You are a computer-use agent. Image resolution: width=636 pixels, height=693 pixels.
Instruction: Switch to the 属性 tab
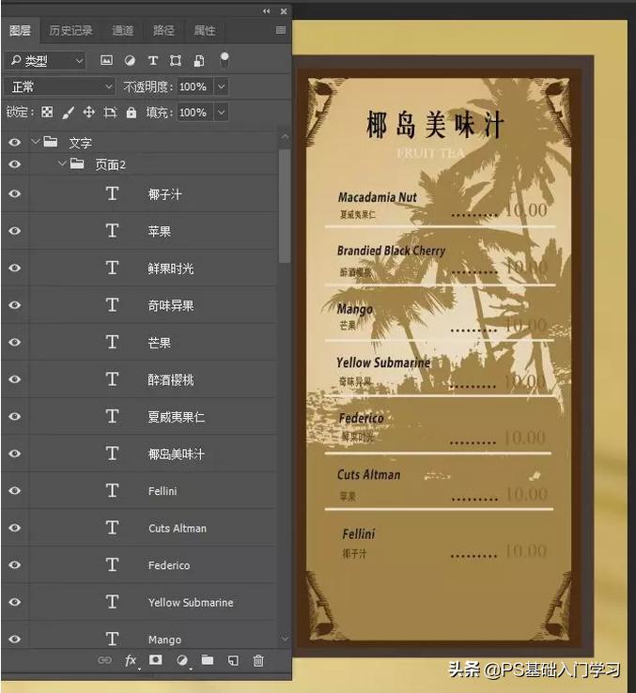pos(205,30)
